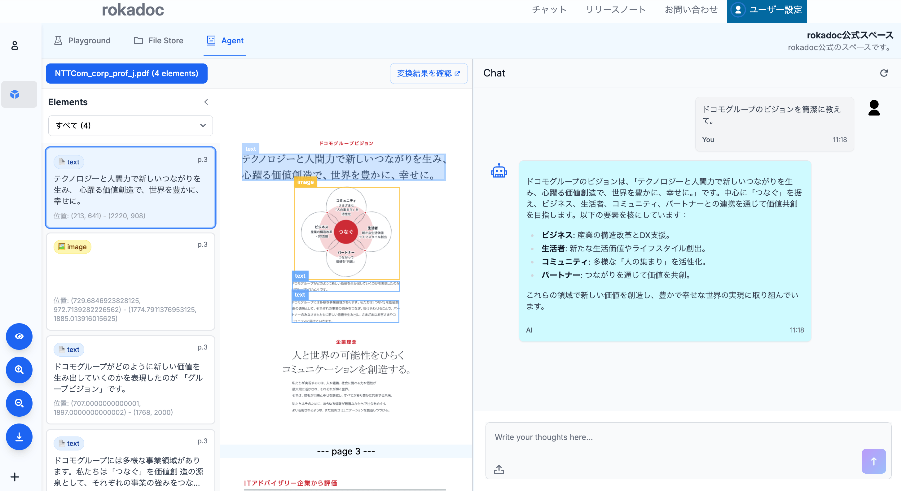
Task: Click the Agent tab icon
Action: point(211,41)
